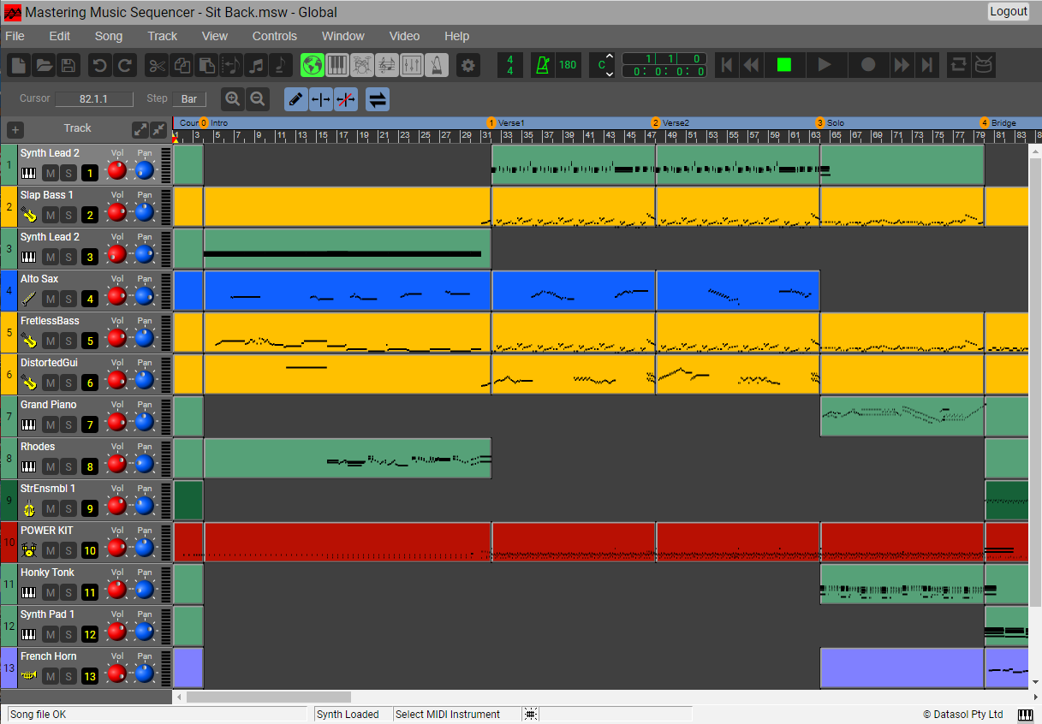Solo the Grand Piano track
Viewport: 1042px width, 724px height.
click(x=68, y=424)
